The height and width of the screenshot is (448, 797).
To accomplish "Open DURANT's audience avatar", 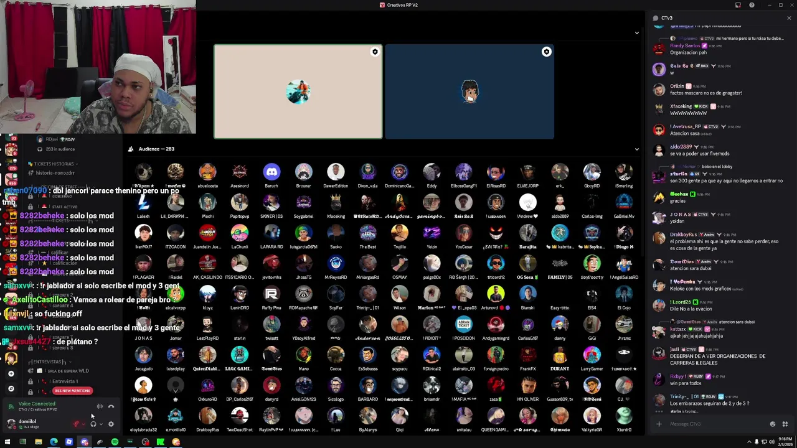I will [560, 355].
